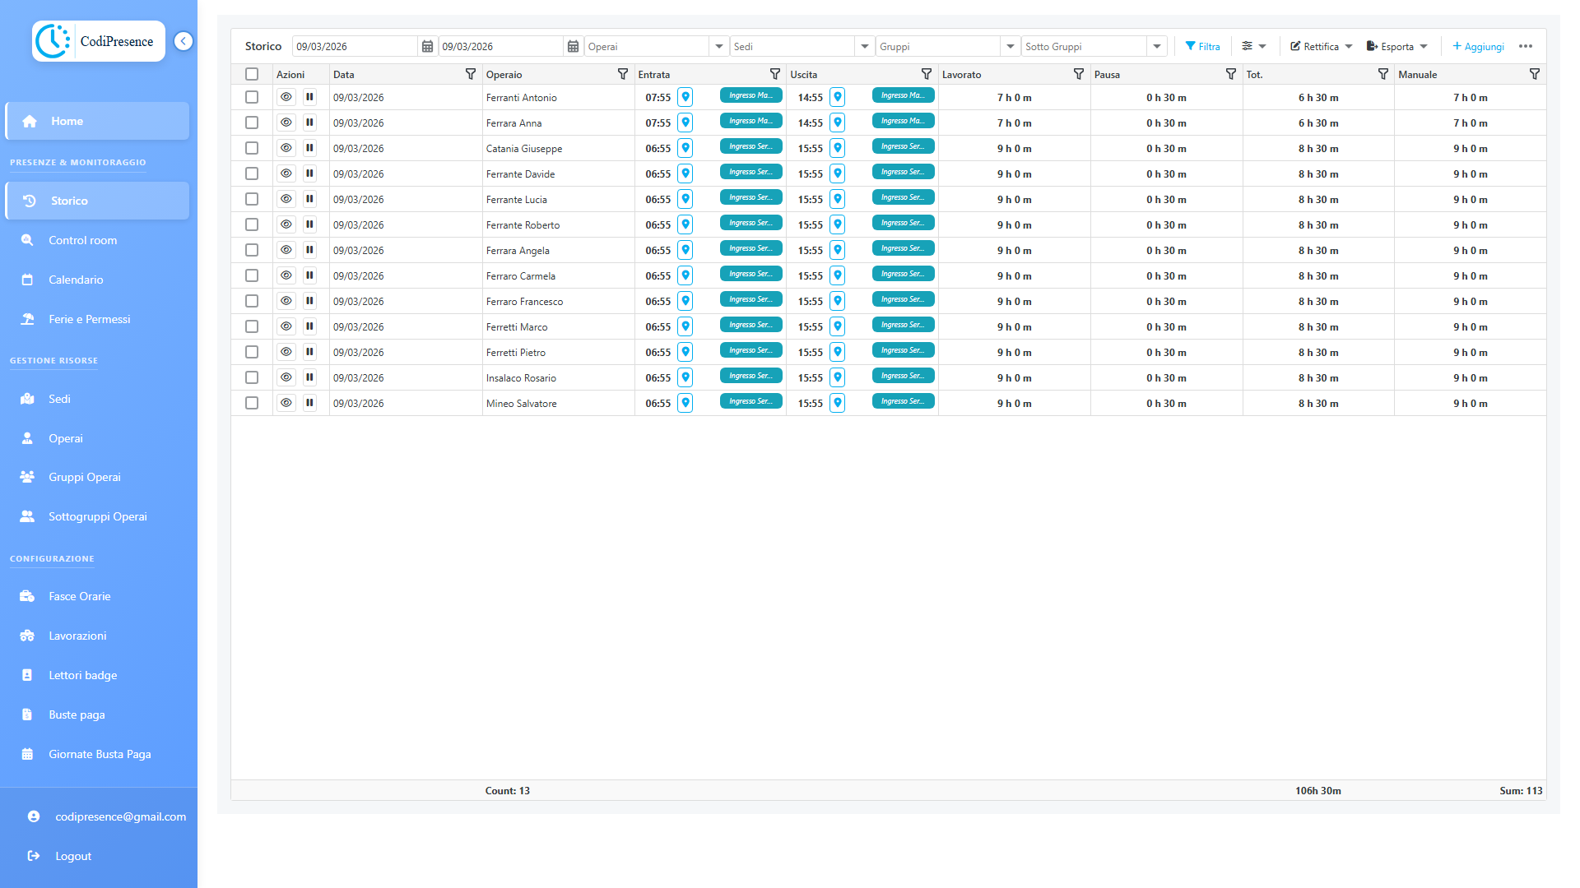1580x888 pixels.
Task: Open exit location pin for Mineo Salvatore
Action: (837, 403)
